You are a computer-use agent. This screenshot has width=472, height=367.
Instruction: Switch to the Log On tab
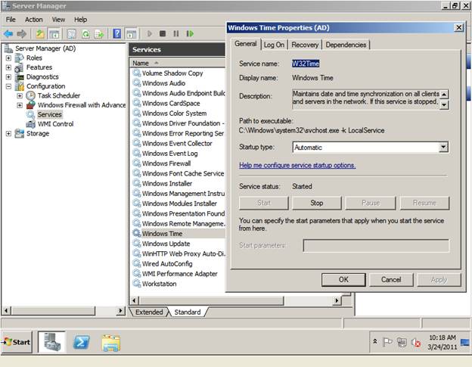274,45
